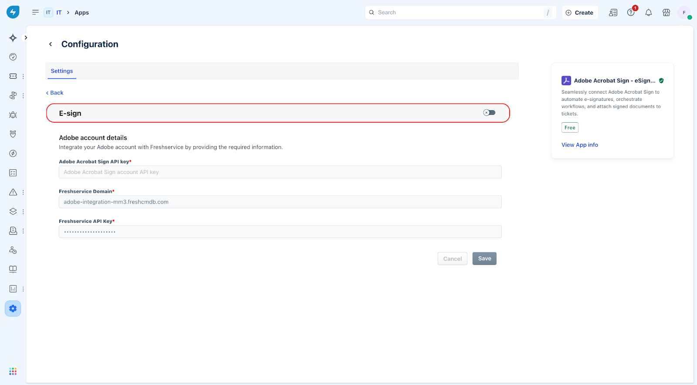Screen dimensions: 697x385
Task: Open three-dot menu beside alerts triangle
Action: (x=23, y=192)
